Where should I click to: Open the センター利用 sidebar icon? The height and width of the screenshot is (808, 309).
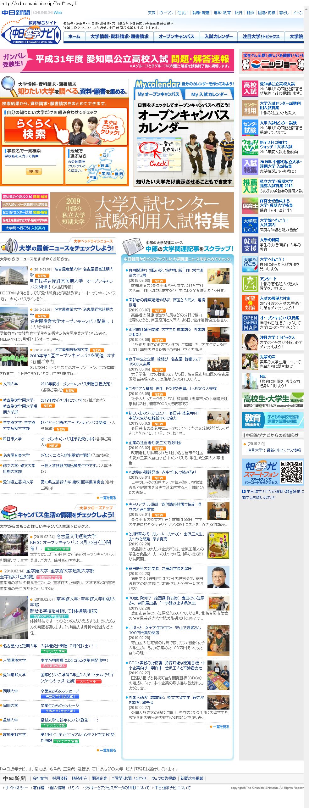250,108
